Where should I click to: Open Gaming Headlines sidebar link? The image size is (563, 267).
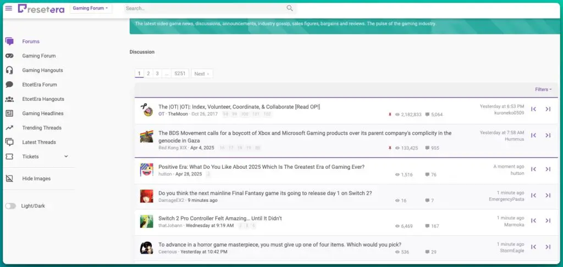43,113
